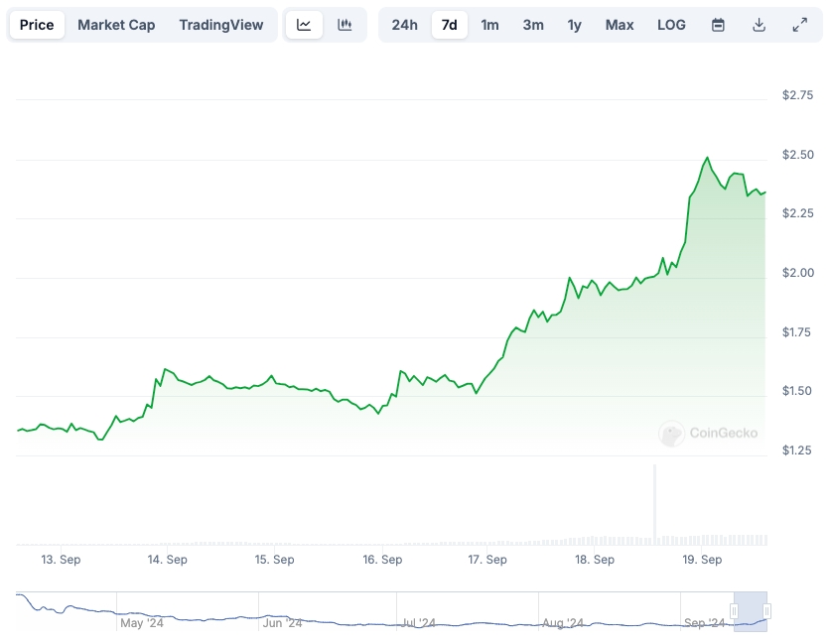
Task: Click the 17. Sep axis label
Action: click(x=487, y=560)
